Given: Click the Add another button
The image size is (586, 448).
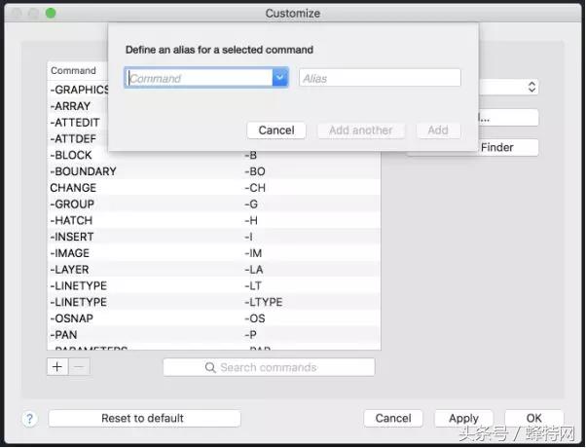Looking at the screenshot, I should click(360, 131).
